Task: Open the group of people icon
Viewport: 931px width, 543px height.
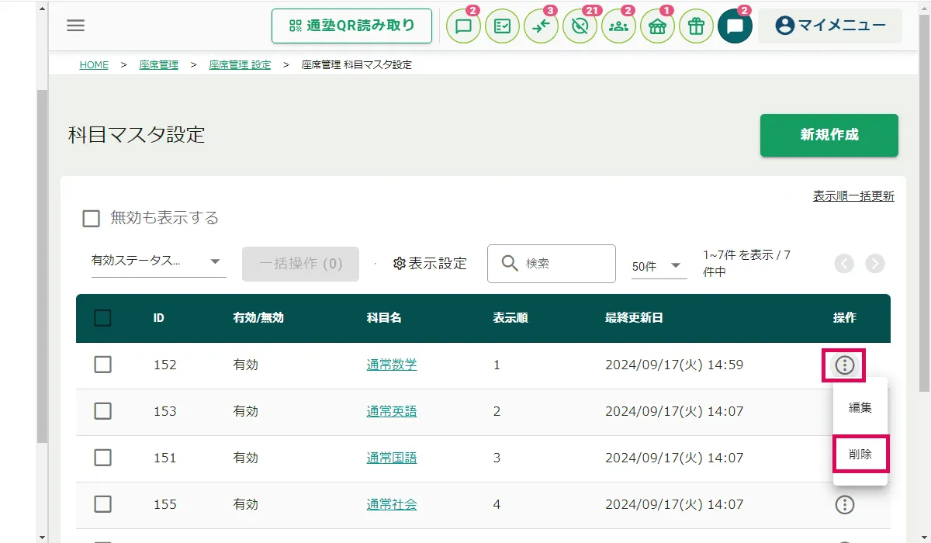Action: tap(619, 26)
